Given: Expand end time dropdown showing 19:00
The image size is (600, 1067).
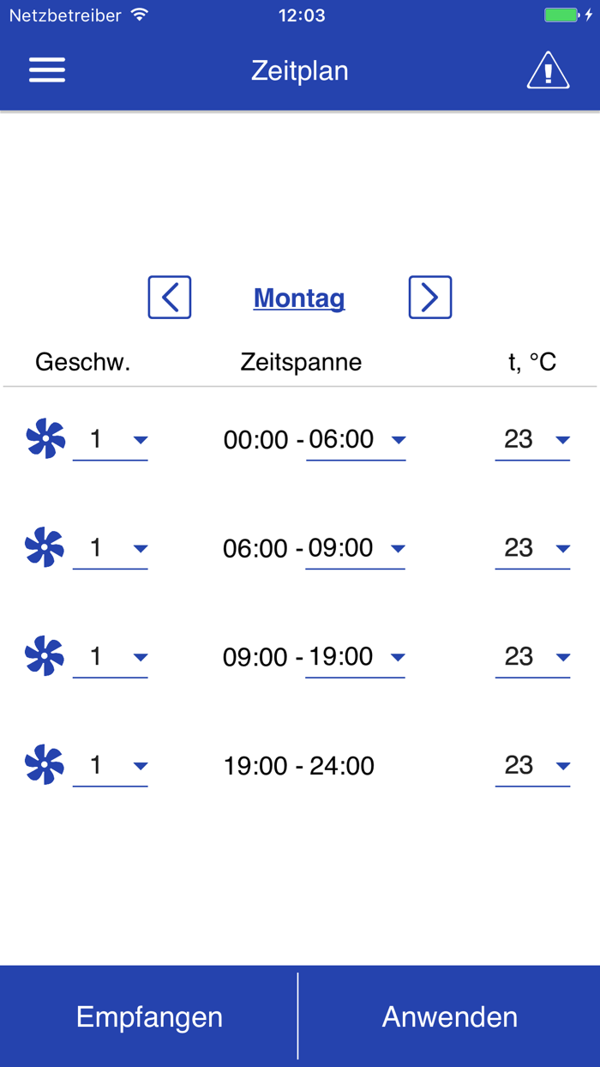Looking at the screenshot, I should (356, 658).
